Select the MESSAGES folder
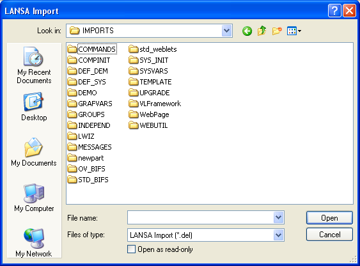Screen dimensions: 360x266 point(90,147)
